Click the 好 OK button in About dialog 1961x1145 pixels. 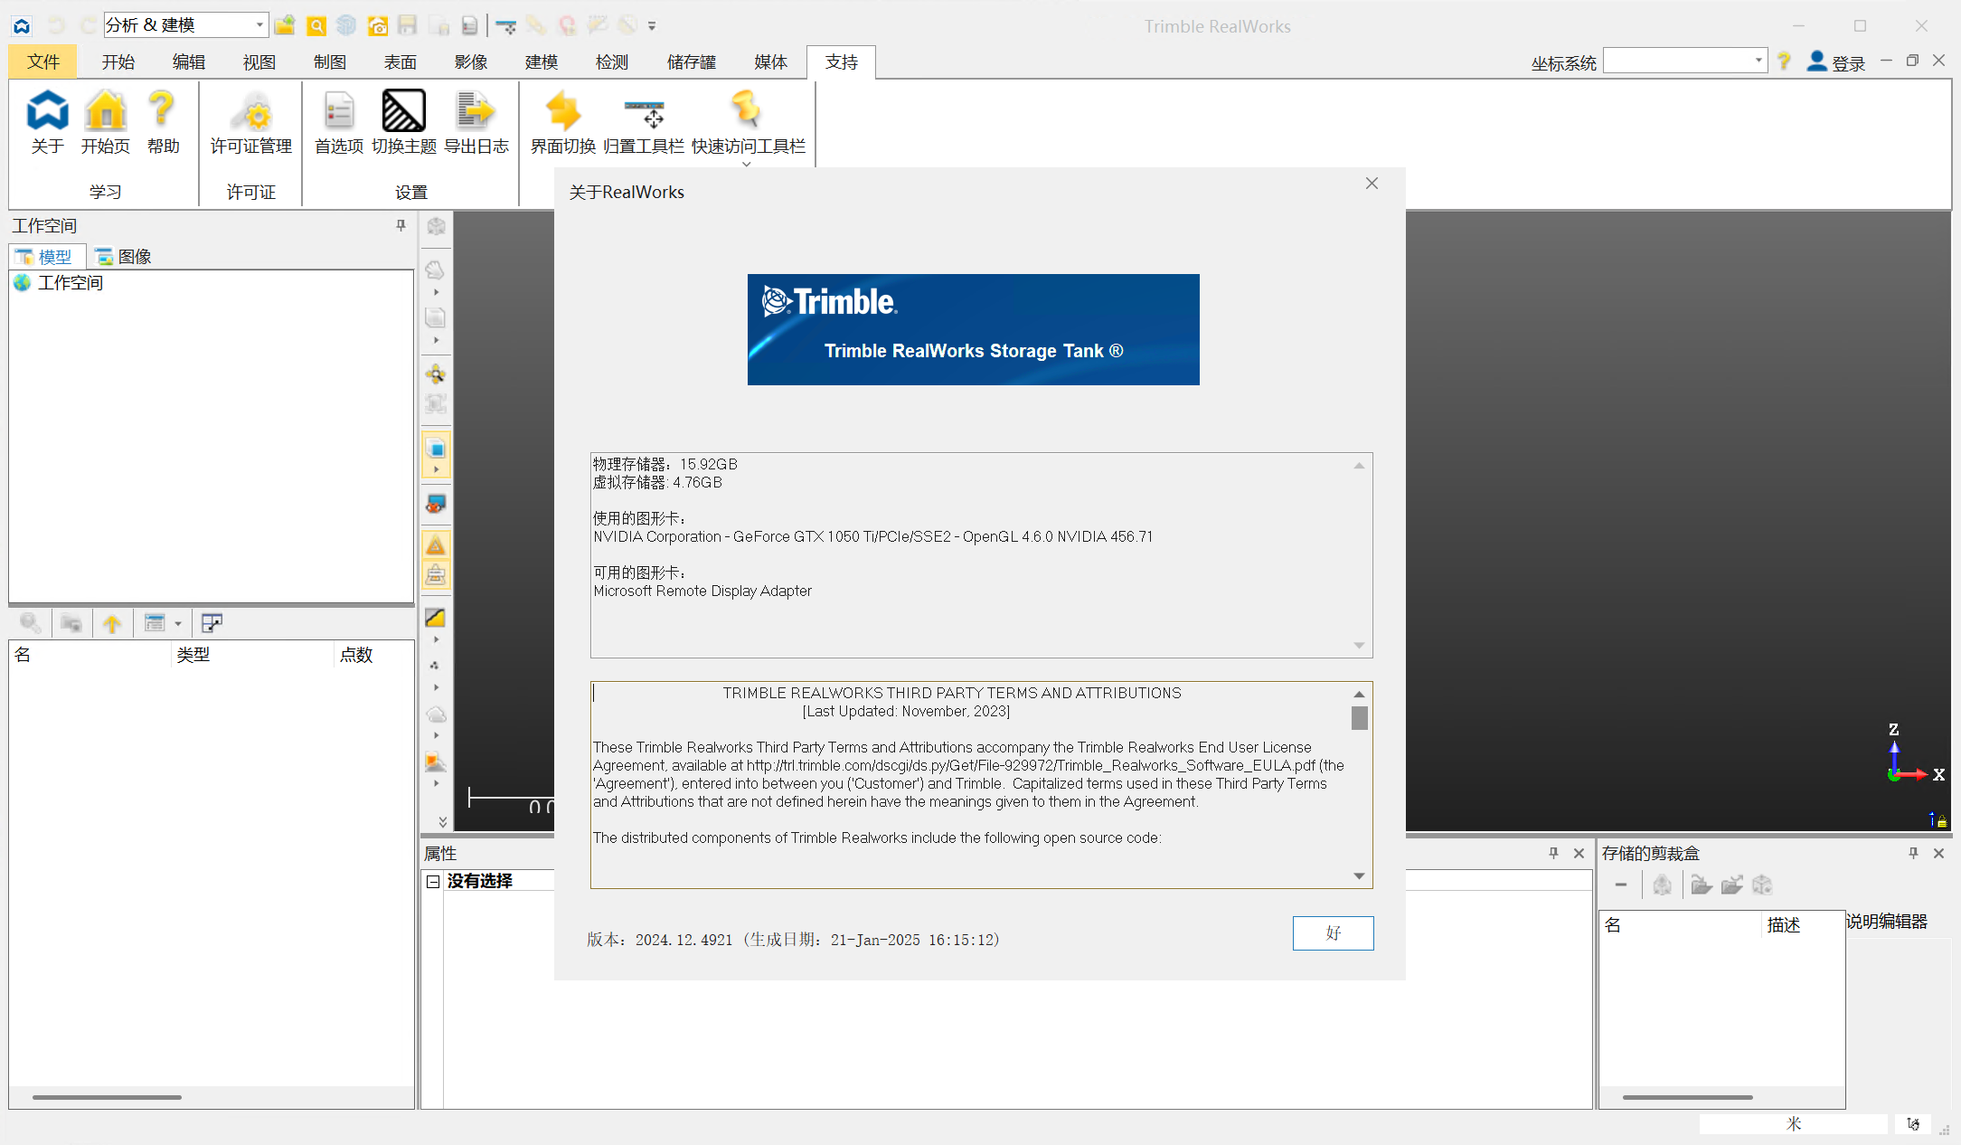pyautogui.click(x=1333, y=933)
